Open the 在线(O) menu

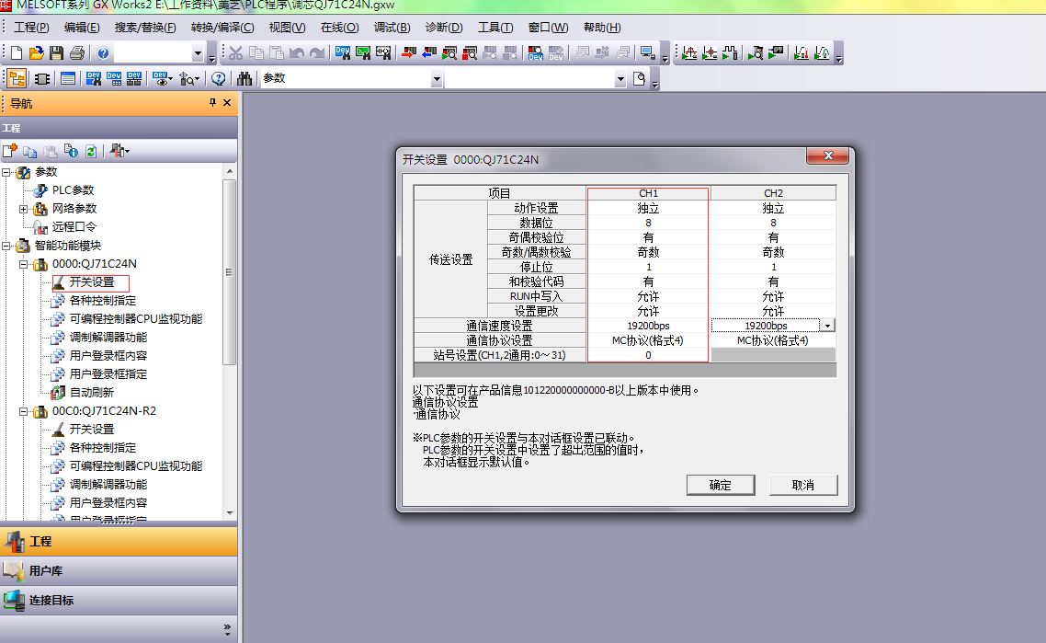click(x=339, y=28)
